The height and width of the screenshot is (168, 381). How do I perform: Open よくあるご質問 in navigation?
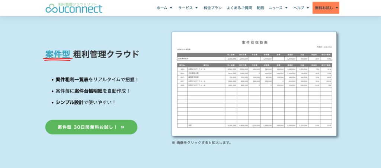[x=239, y=8]
